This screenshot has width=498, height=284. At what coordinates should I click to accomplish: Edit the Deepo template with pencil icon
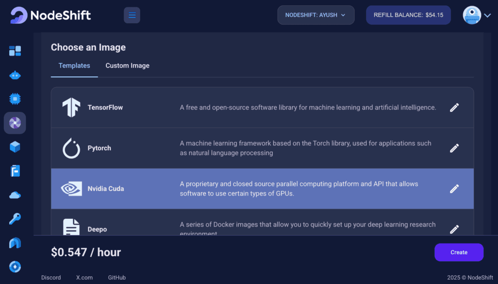454,229
